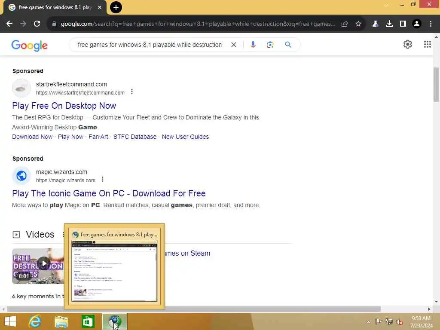
Task: Start voice search with microphone
Action: [x=253, y=45]
